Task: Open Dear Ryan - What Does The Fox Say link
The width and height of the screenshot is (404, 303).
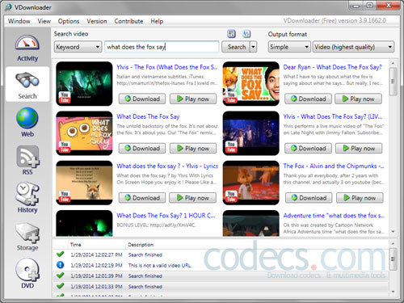Action: (x=332, y=67)
